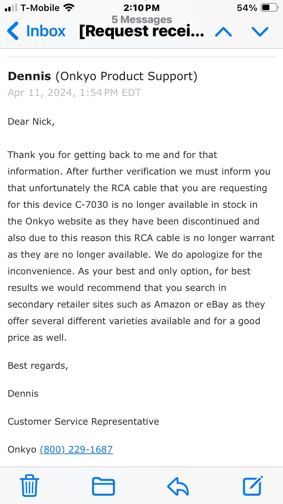Go to previous message with up arrow
This screenshot has width=283, height=504.
[x=223, y=32]
